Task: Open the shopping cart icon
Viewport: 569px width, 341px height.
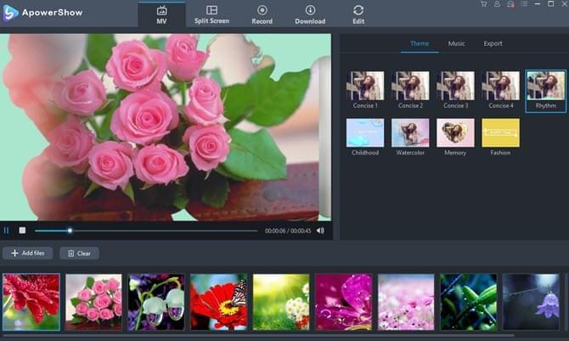Action: (x=484, y=5)
